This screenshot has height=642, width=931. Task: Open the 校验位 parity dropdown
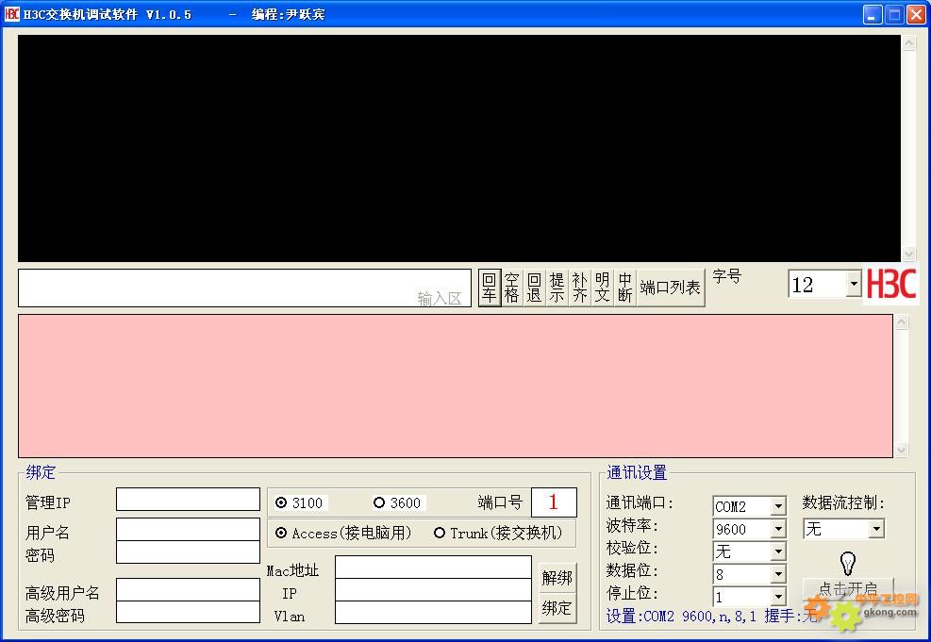click(x=778, y=551)
